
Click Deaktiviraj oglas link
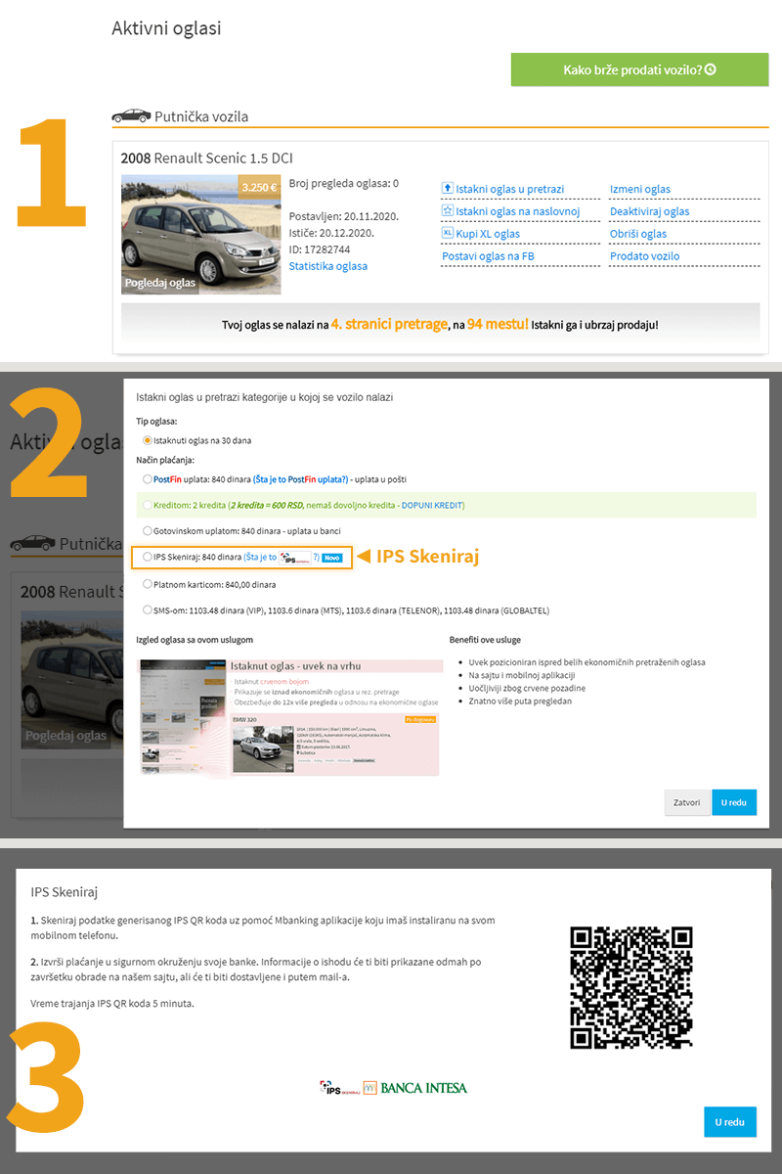[649, 211]
